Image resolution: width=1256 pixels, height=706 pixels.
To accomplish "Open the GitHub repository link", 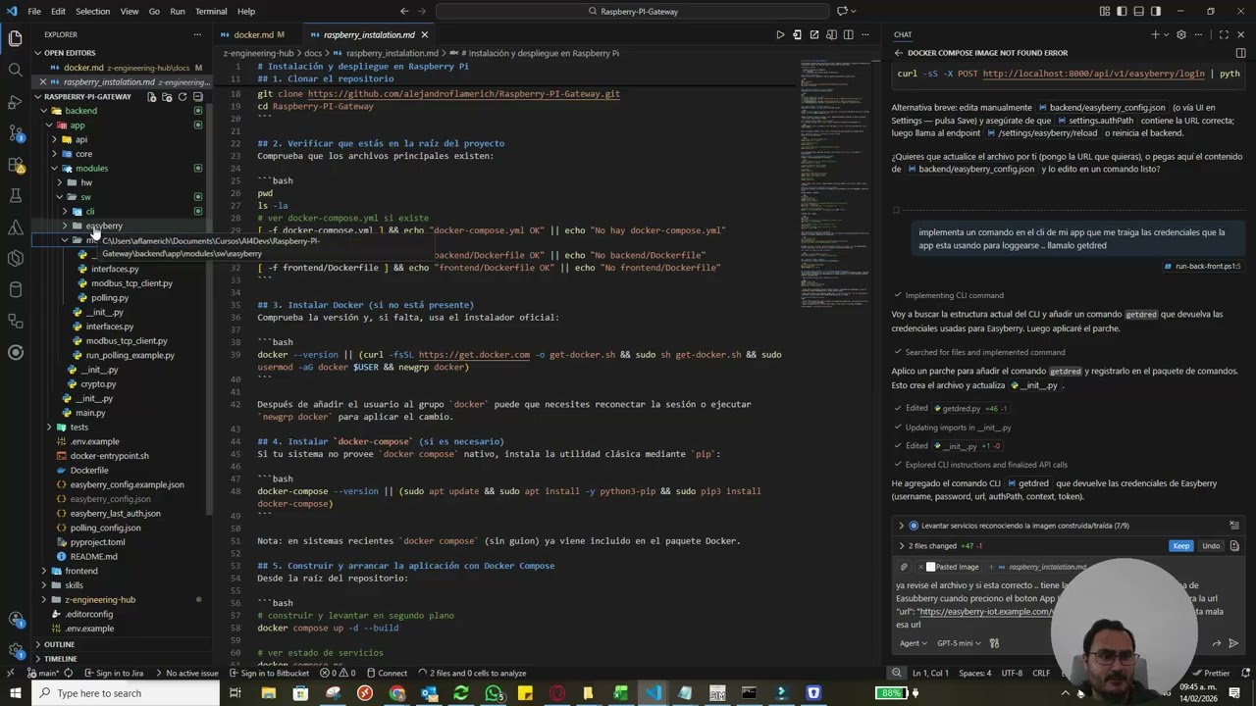I will (464, 94).
